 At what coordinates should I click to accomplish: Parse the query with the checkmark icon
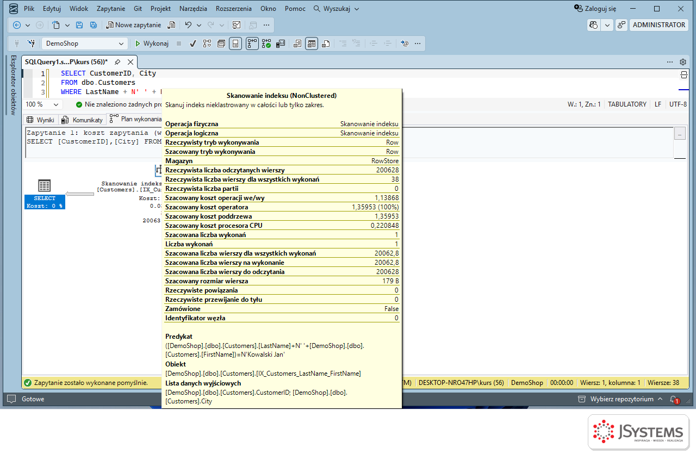pyautogui.click(x=192, y=43)
